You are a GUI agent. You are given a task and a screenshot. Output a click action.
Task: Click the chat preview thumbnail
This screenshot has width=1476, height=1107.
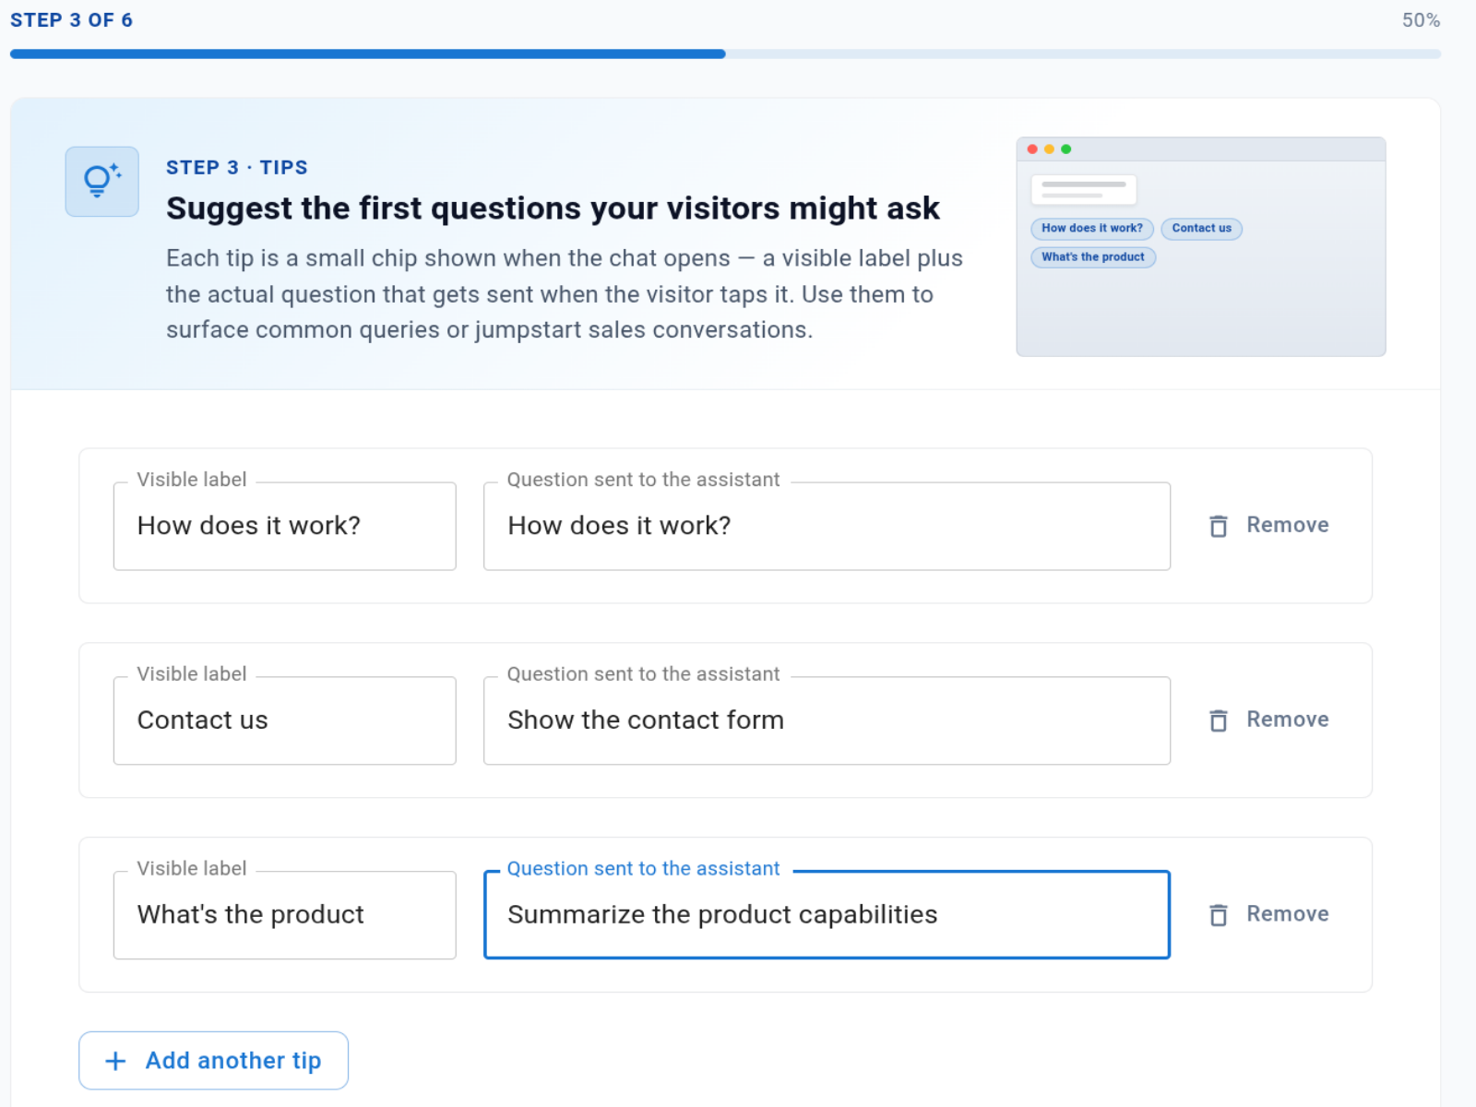click(1200, 246)
